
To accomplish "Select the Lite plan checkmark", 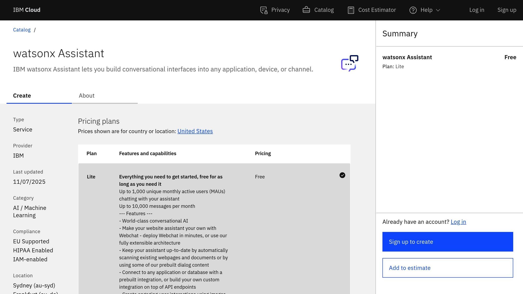I will click(x=342, y=175).
